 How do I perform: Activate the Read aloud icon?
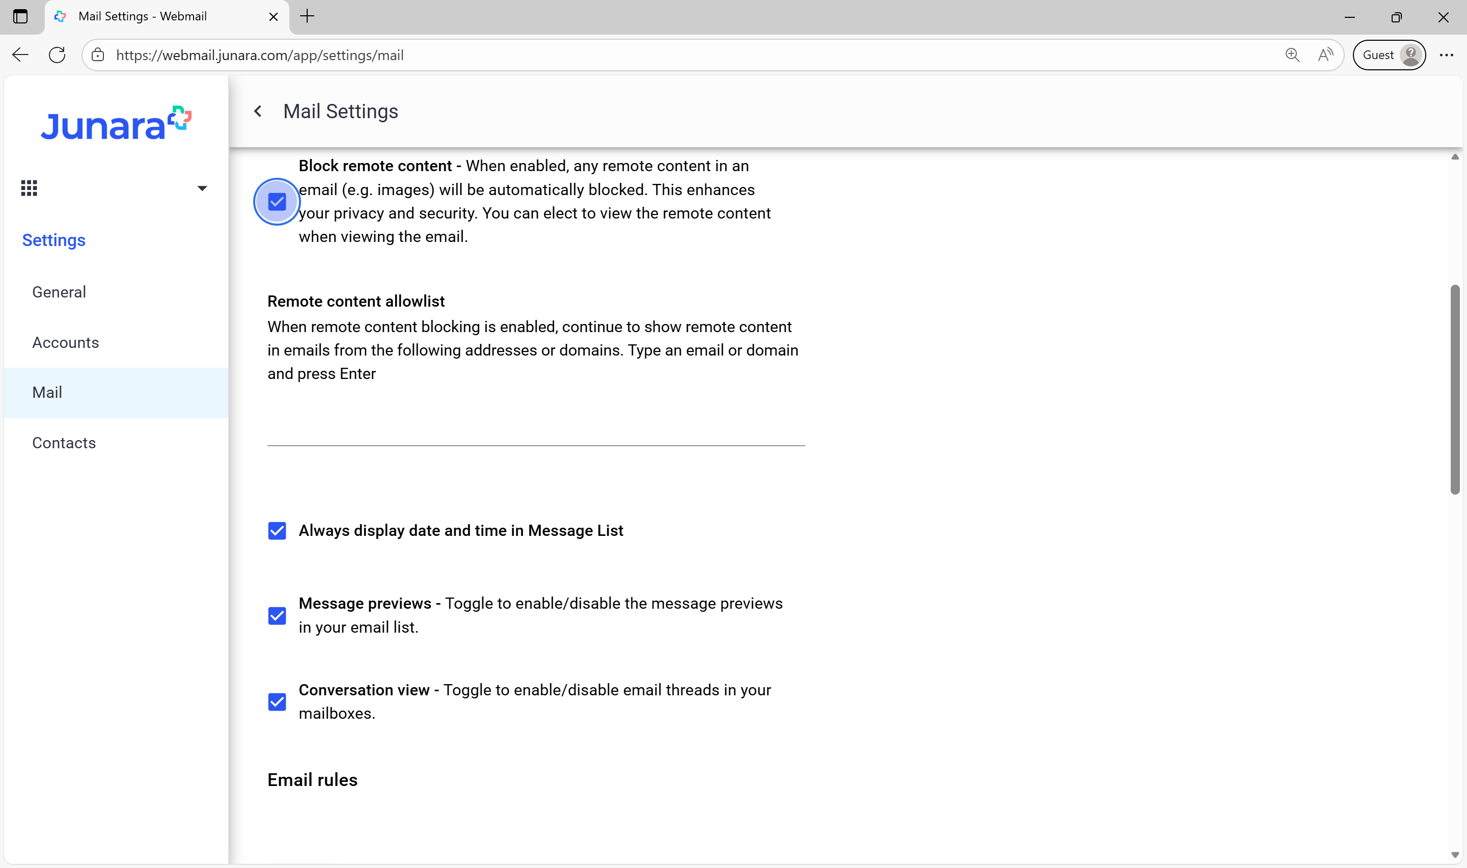click(1325, 55)
